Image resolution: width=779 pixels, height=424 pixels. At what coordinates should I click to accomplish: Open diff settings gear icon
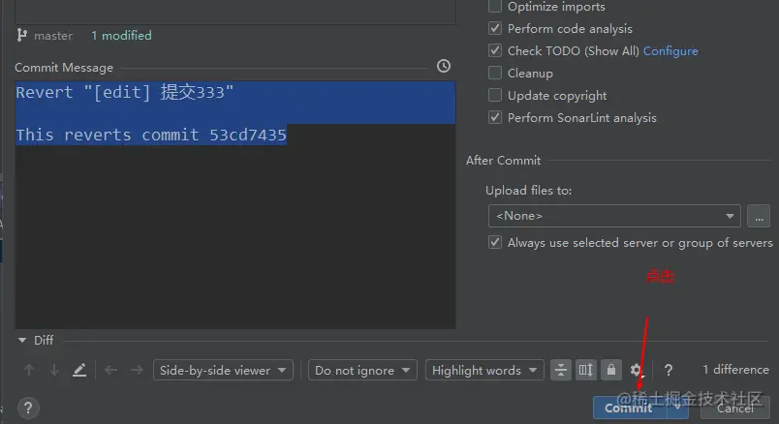pos(636,370)
